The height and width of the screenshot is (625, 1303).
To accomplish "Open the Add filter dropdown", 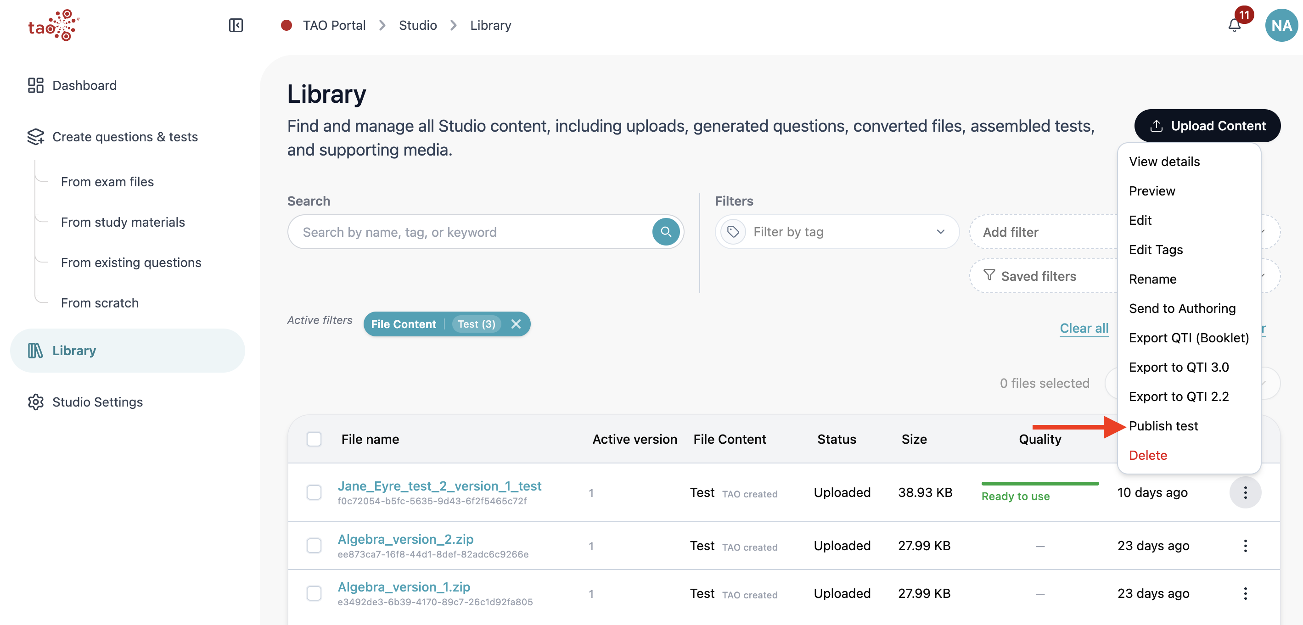I will [1043, 232].
